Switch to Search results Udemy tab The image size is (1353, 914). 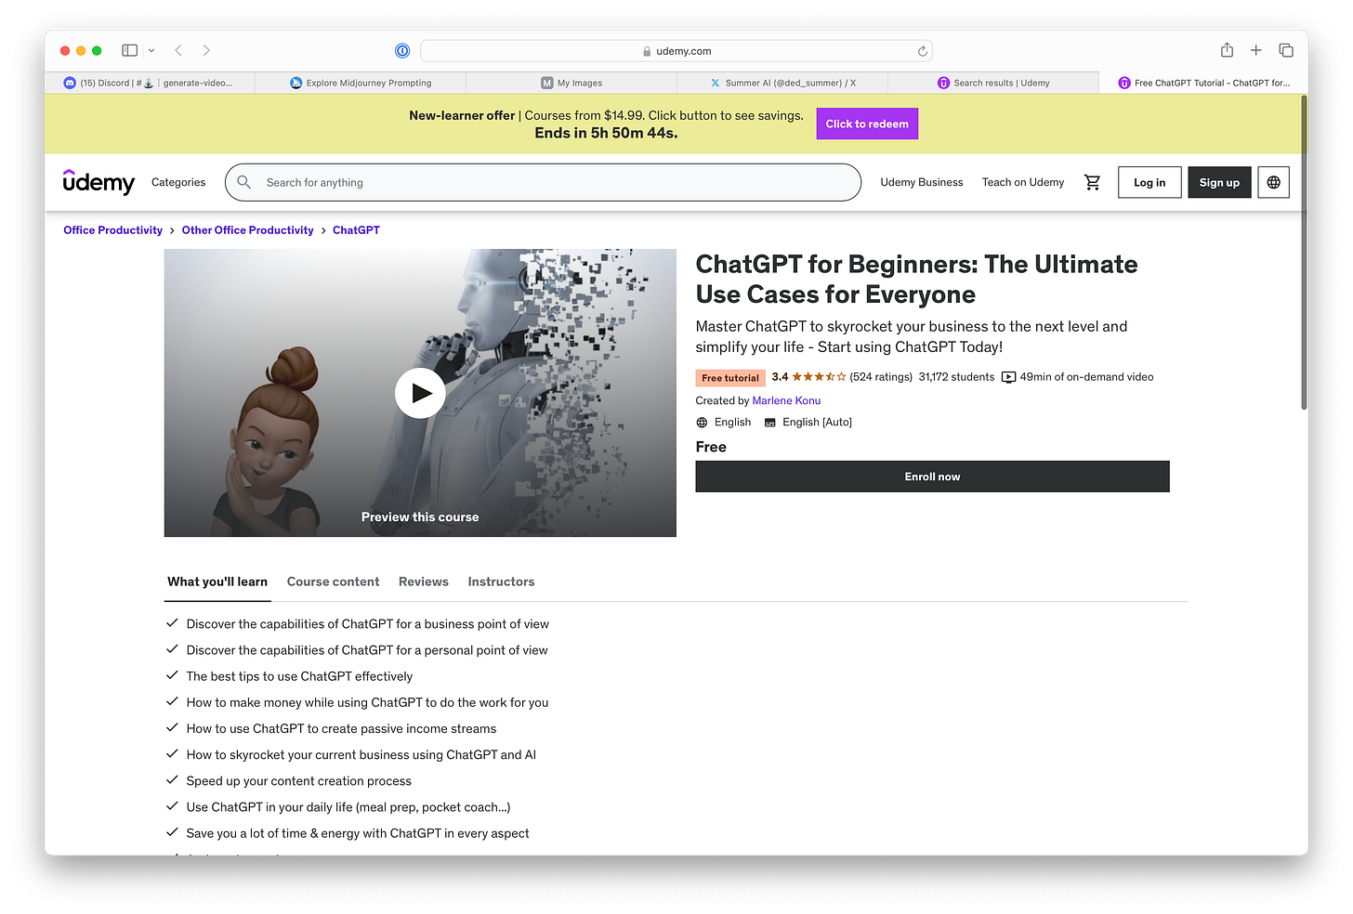[x=993, y=83]
